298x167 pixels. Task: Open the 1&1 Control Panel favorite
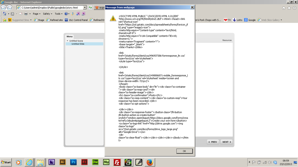(76, 20)
